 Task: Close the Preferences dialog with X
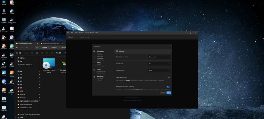(x=170, y=46)
